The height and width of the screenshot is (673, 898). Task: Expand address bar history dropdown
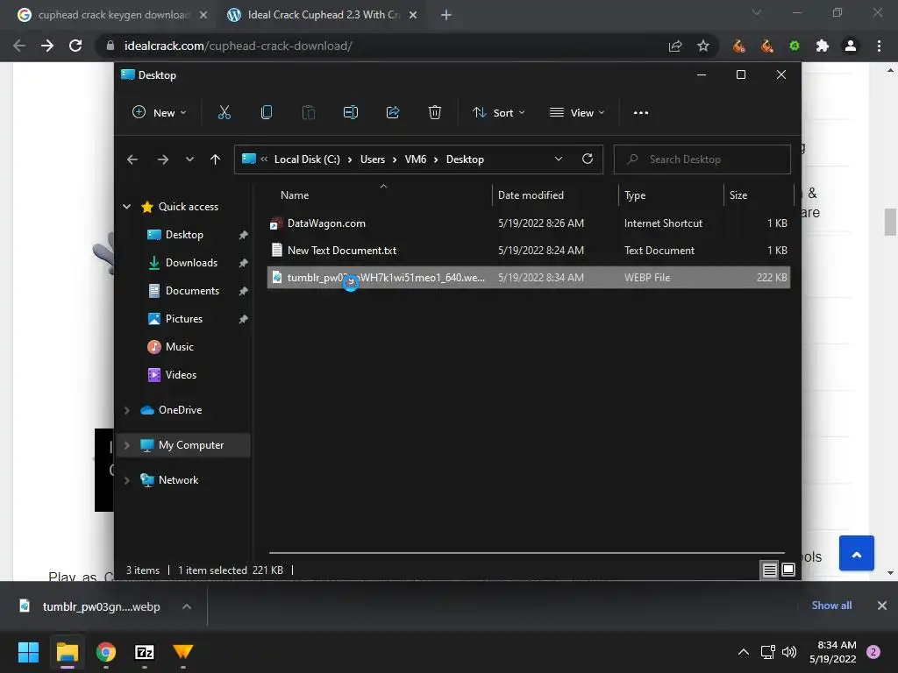point(559,159)
